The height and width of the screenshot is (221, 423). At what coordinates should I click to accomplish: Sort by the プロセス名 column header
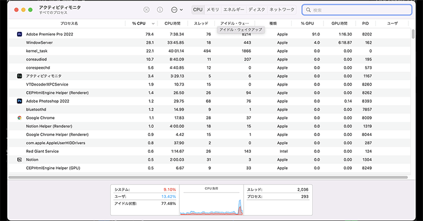coord(69,23)
